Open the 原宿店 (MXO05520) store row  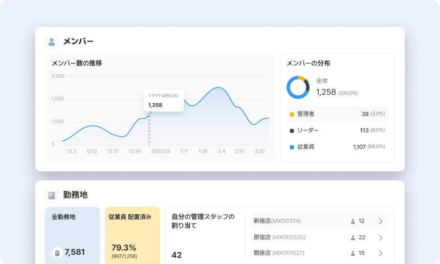click(x=319, y=238)
